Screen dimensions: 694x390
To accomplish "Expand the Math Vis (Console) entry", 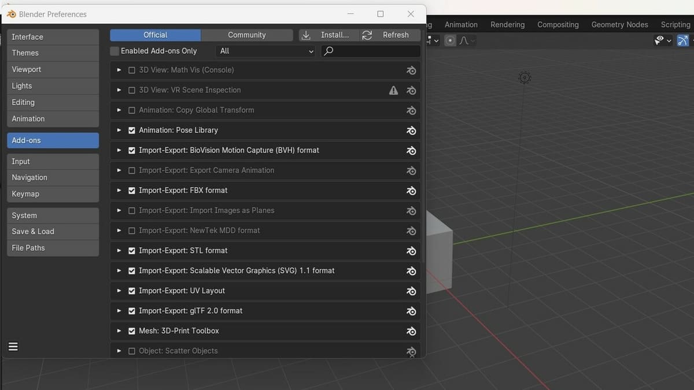I will pos(119,70).
